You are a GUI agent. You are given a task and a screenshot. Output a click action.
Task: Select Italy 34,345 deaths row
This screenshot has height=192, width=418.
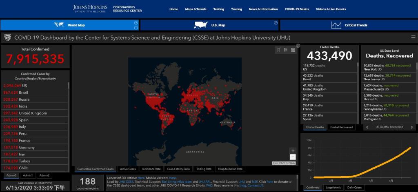pos(329,97)
